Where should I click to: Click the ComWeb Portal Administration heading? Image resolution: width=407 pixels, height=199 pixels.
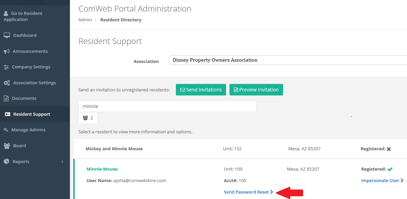coord(135,9)
